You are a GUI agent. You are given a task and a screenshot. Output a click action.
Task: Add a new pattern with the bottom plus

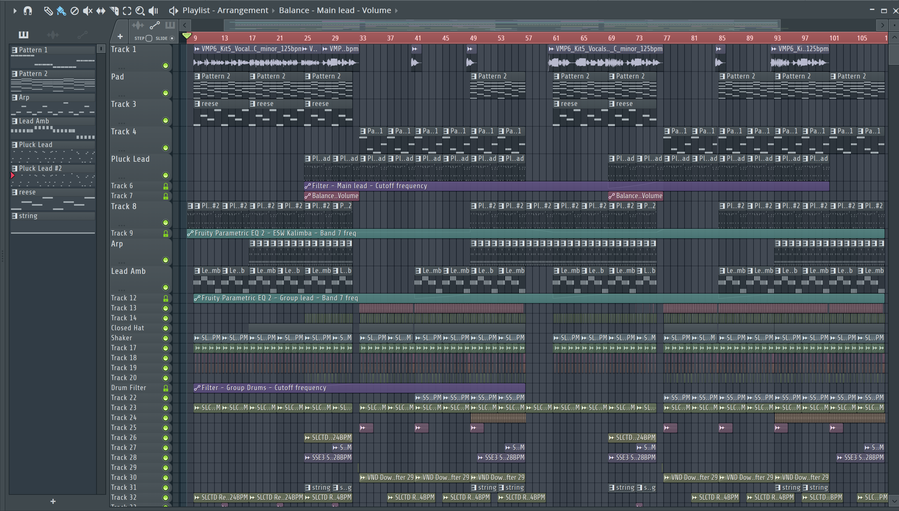(53, 501)
